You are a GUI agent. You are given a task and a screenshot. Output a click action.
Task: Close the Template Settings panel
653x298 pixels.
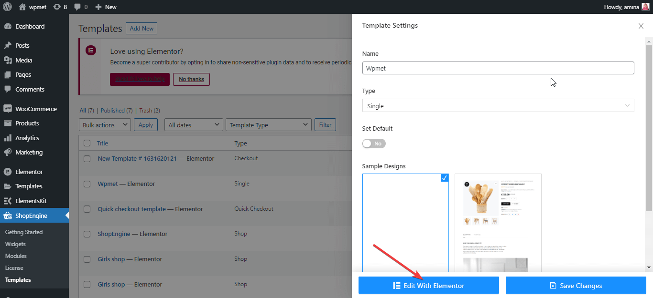pos(641,26)
